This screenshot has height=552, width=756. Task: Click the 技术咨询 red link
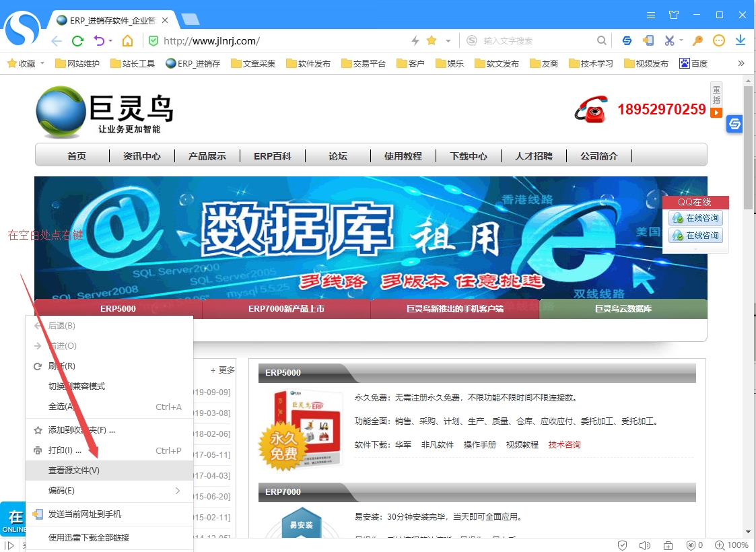(564, 445)
